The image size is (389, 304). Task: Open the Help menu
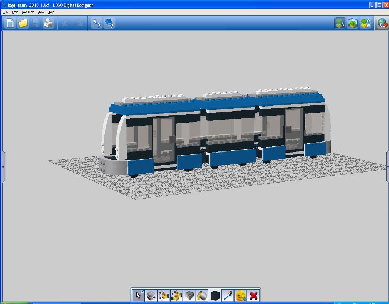(x=51, y=12)
